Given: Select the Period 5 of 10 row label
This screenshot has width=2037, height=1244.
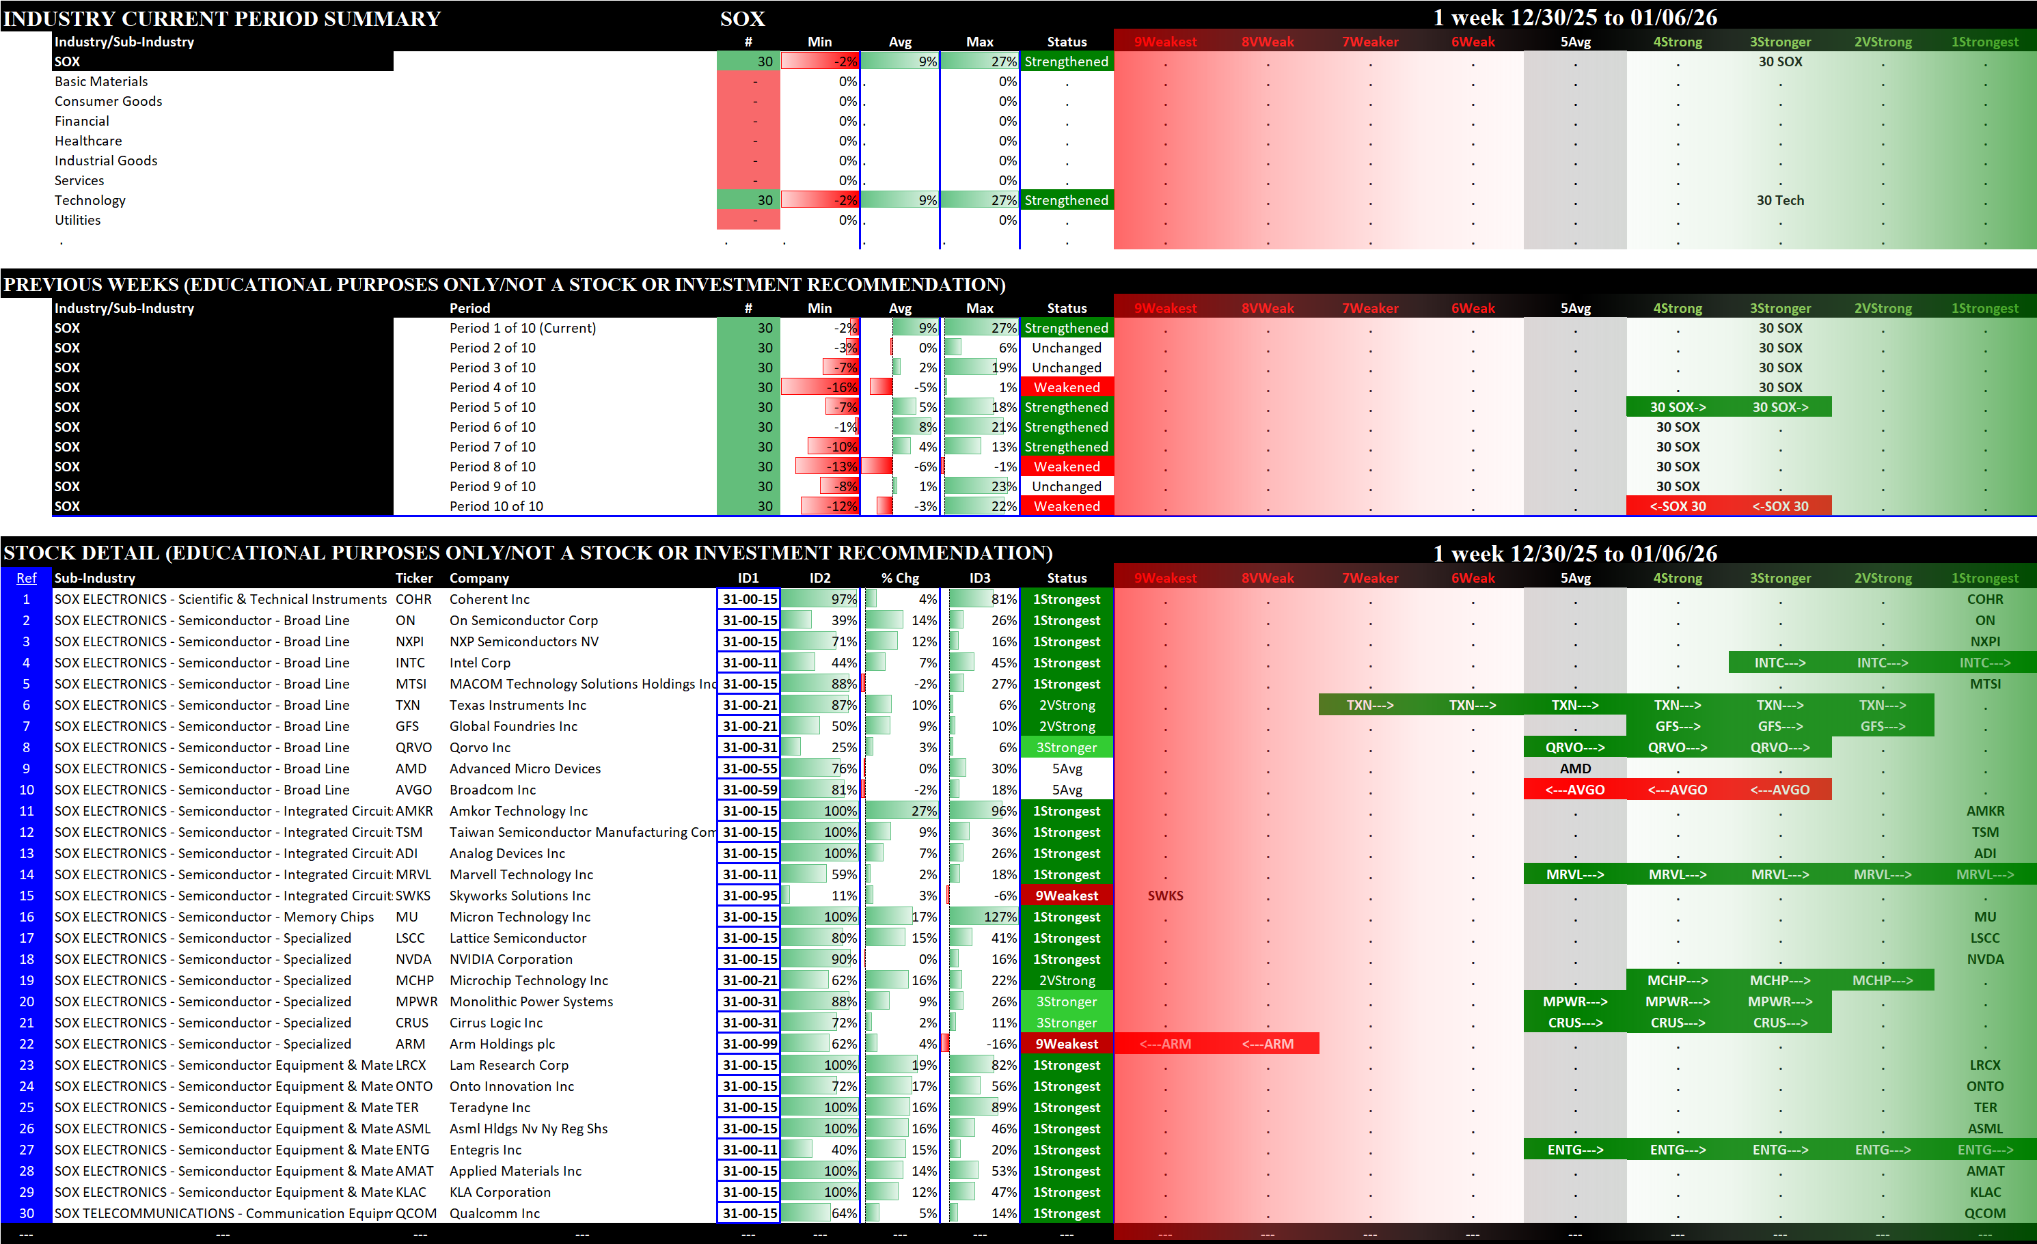Looking at the screenshot, I should [x=493, y=406].
